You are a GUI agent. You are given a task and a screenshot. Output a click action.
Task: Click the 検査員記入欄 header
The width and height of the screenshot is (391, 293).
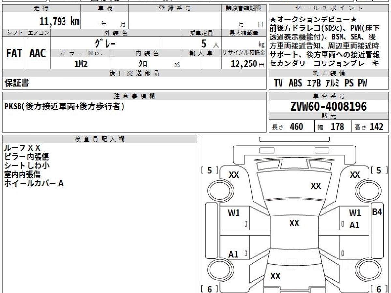click(100, 139)
